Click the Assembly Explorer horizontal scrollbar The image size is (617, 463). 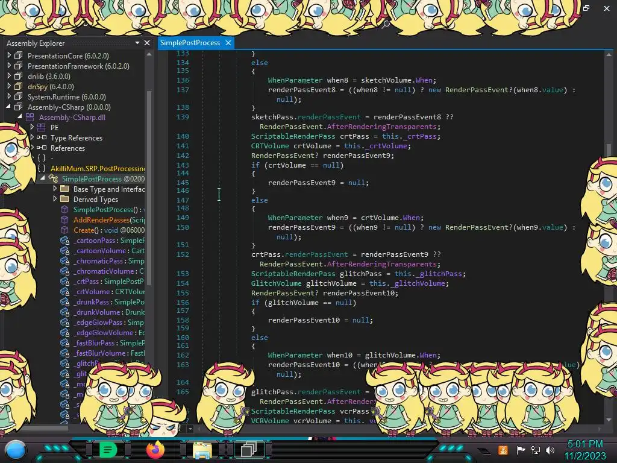(x=45, y=429)
